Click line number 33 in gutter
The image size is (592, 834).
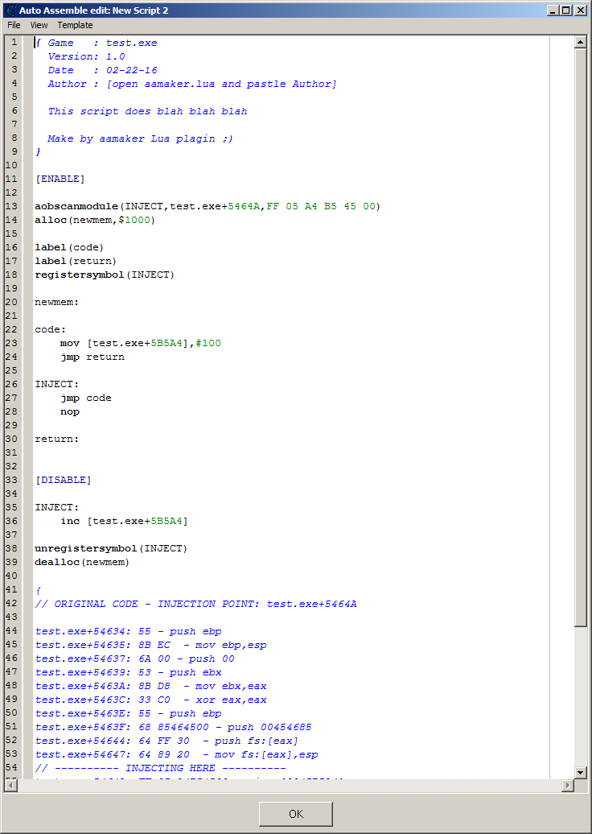11,480
